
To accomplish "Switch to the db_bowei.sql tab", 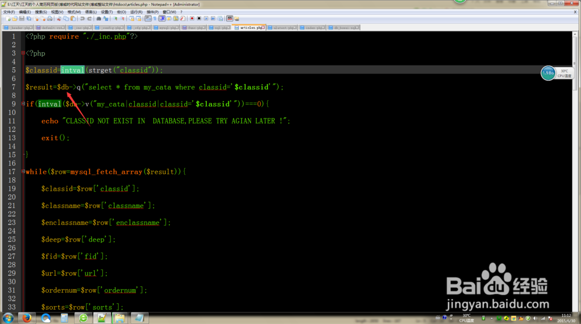I will point(343,27).
